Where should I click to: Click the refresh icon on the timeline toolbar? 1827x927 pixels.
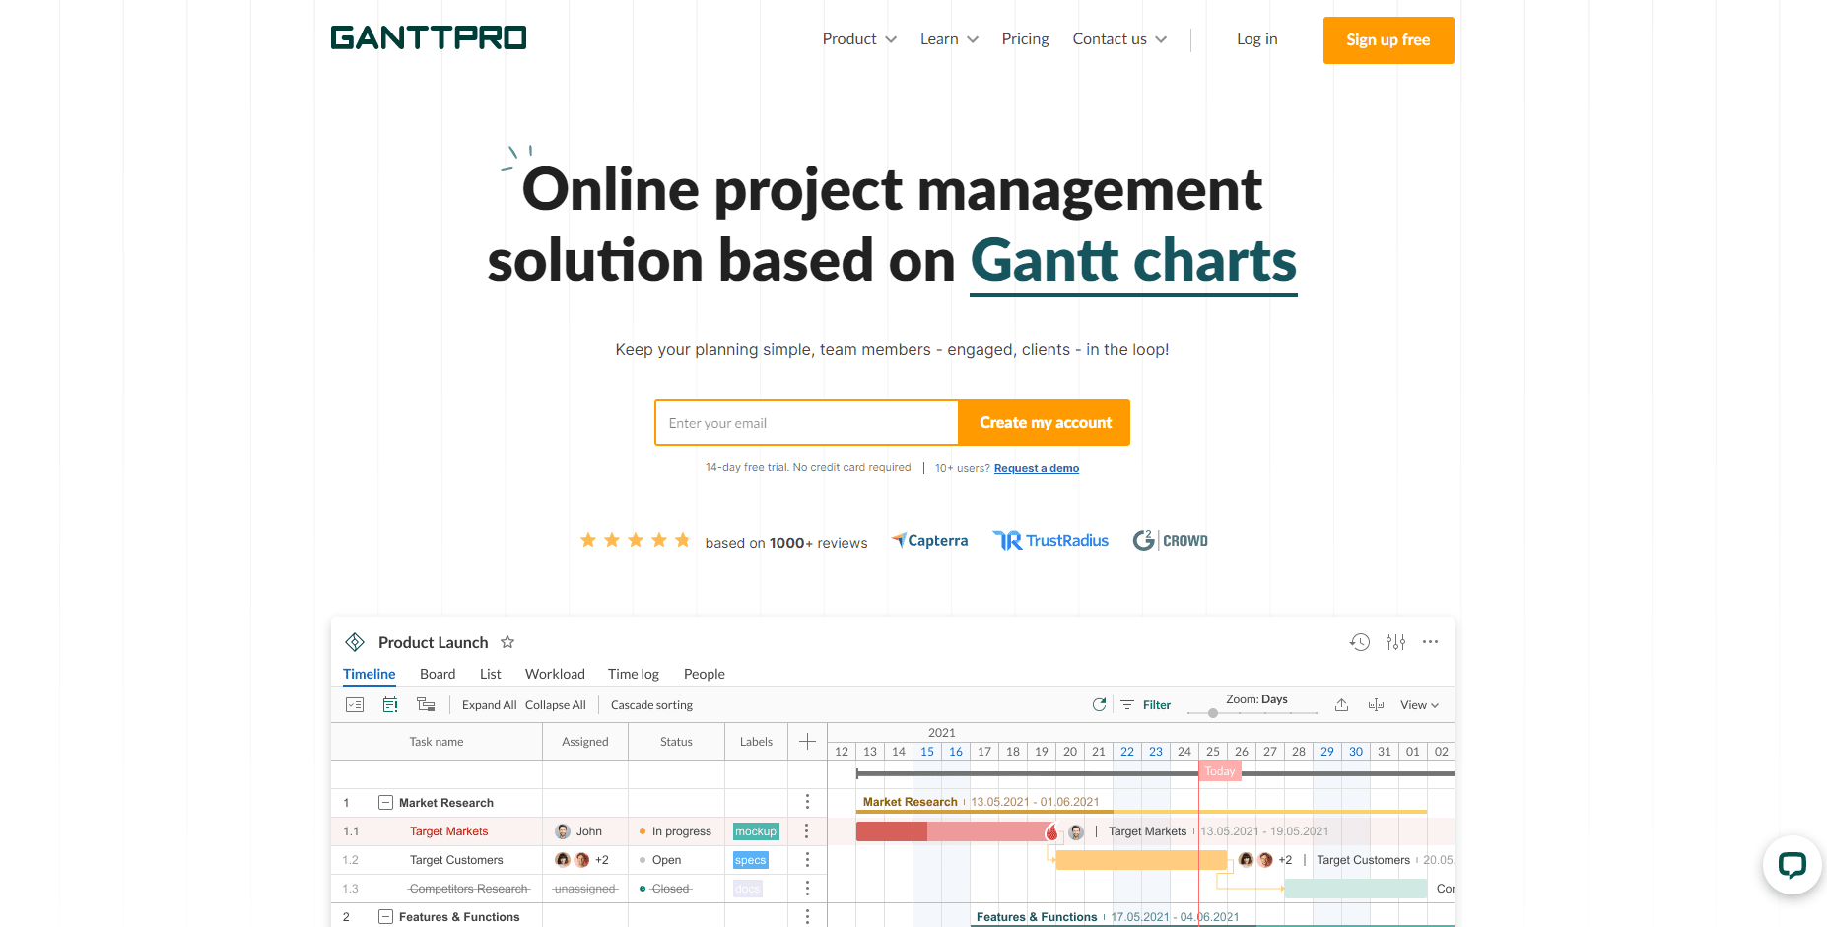pos(1099,704)
